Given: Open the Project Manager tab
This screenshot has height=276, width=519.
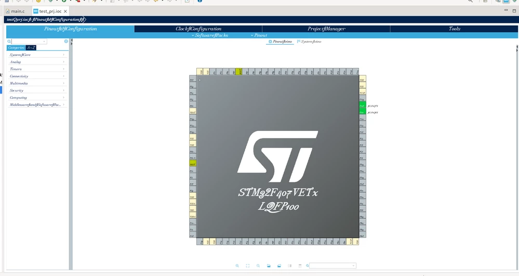Looking at the screenshot, I should (x=326, y=29).
